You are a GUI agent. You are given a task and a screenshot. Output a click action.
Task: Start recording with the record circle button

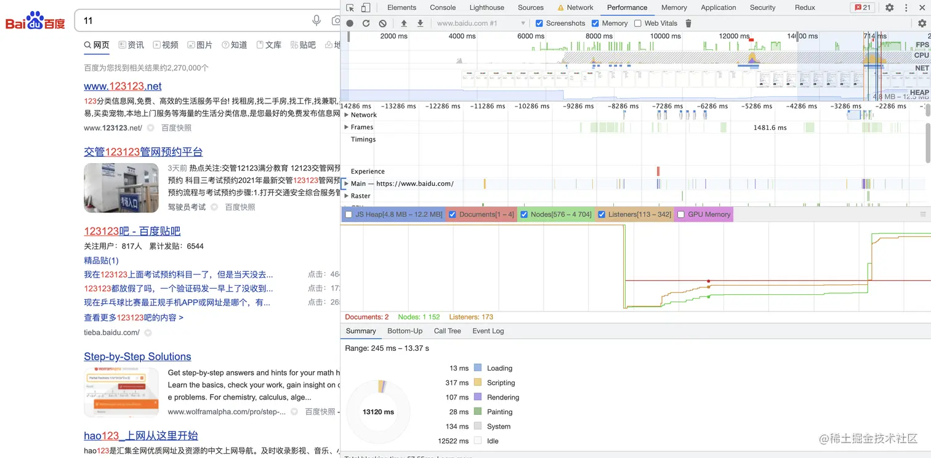pyautogui.click(x=350, y=23)
